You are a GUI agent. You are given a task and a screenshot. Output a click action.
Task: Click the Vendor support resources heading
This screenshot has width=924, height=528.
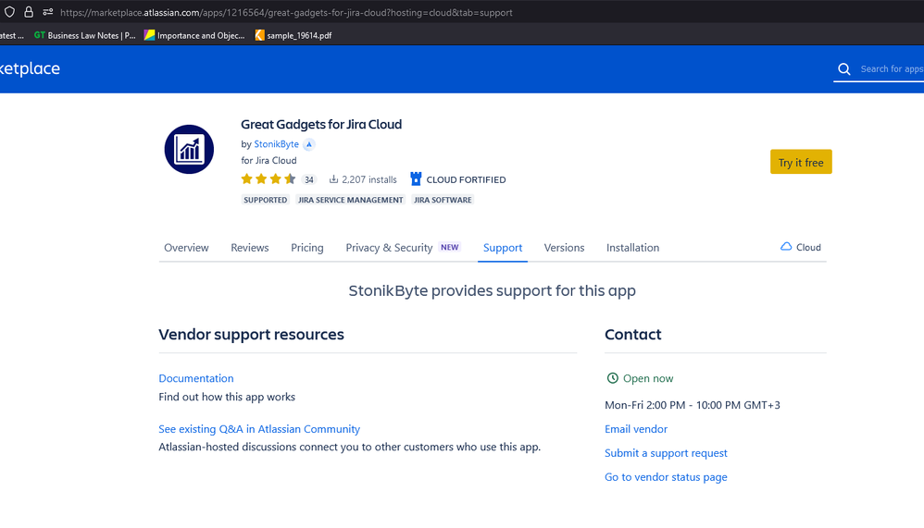click(x=251, y=335)
